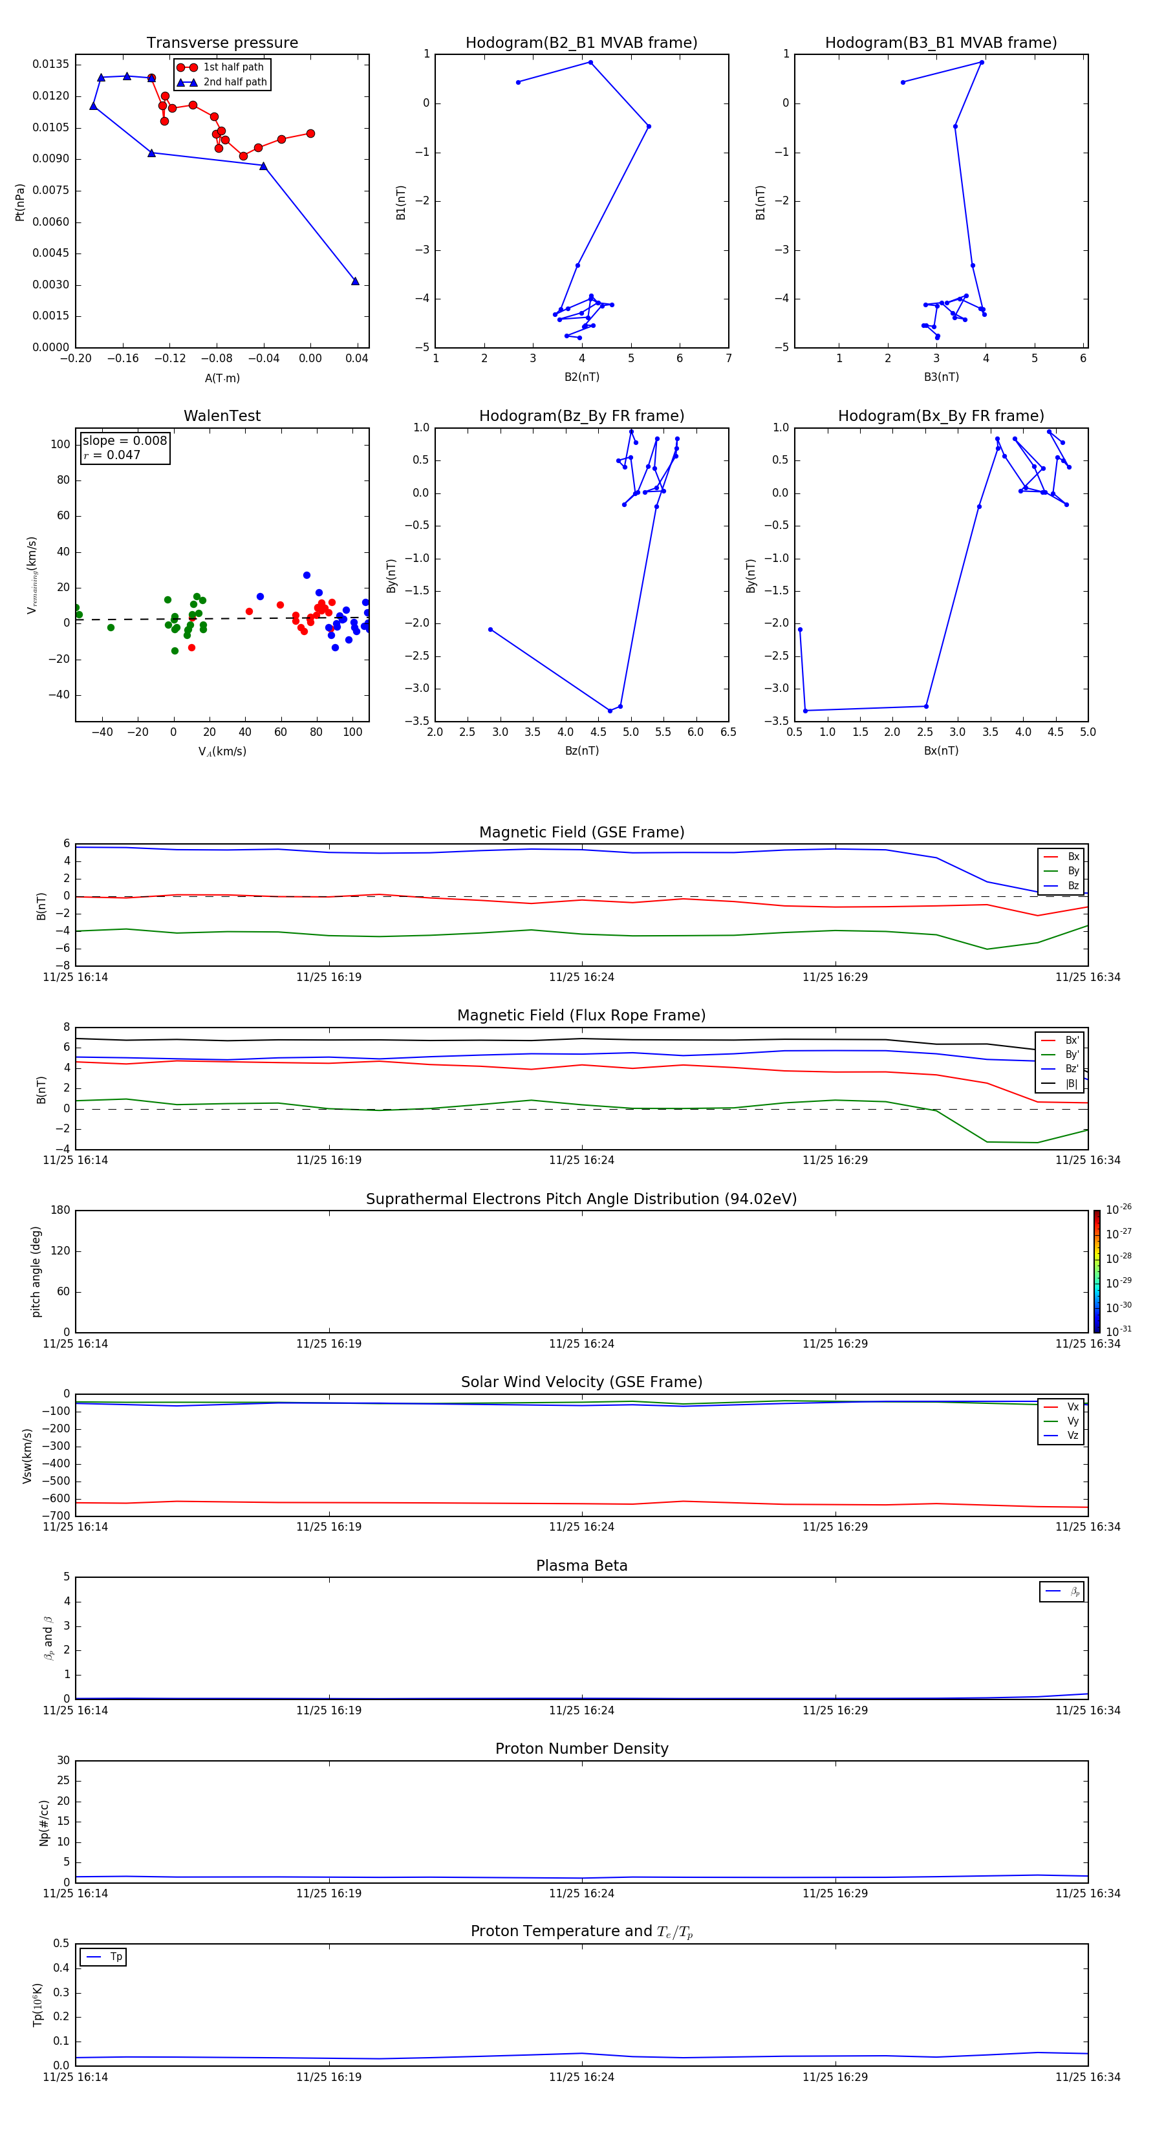Click the 'Proton Temperature and Te/Tp' title
1164x2134 pixels.
(581, 1931)
